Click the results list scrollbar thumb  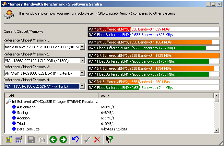pyautogui.click(x=217, y=100)
